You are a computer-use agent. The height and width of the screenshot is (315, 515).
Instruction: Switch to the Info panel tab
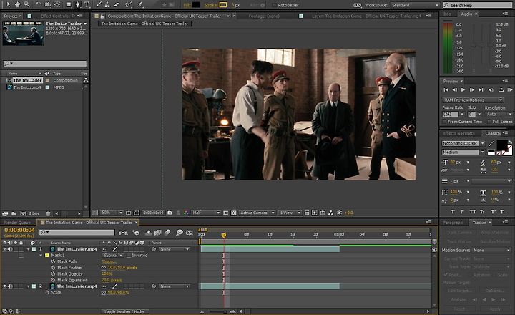447,14
